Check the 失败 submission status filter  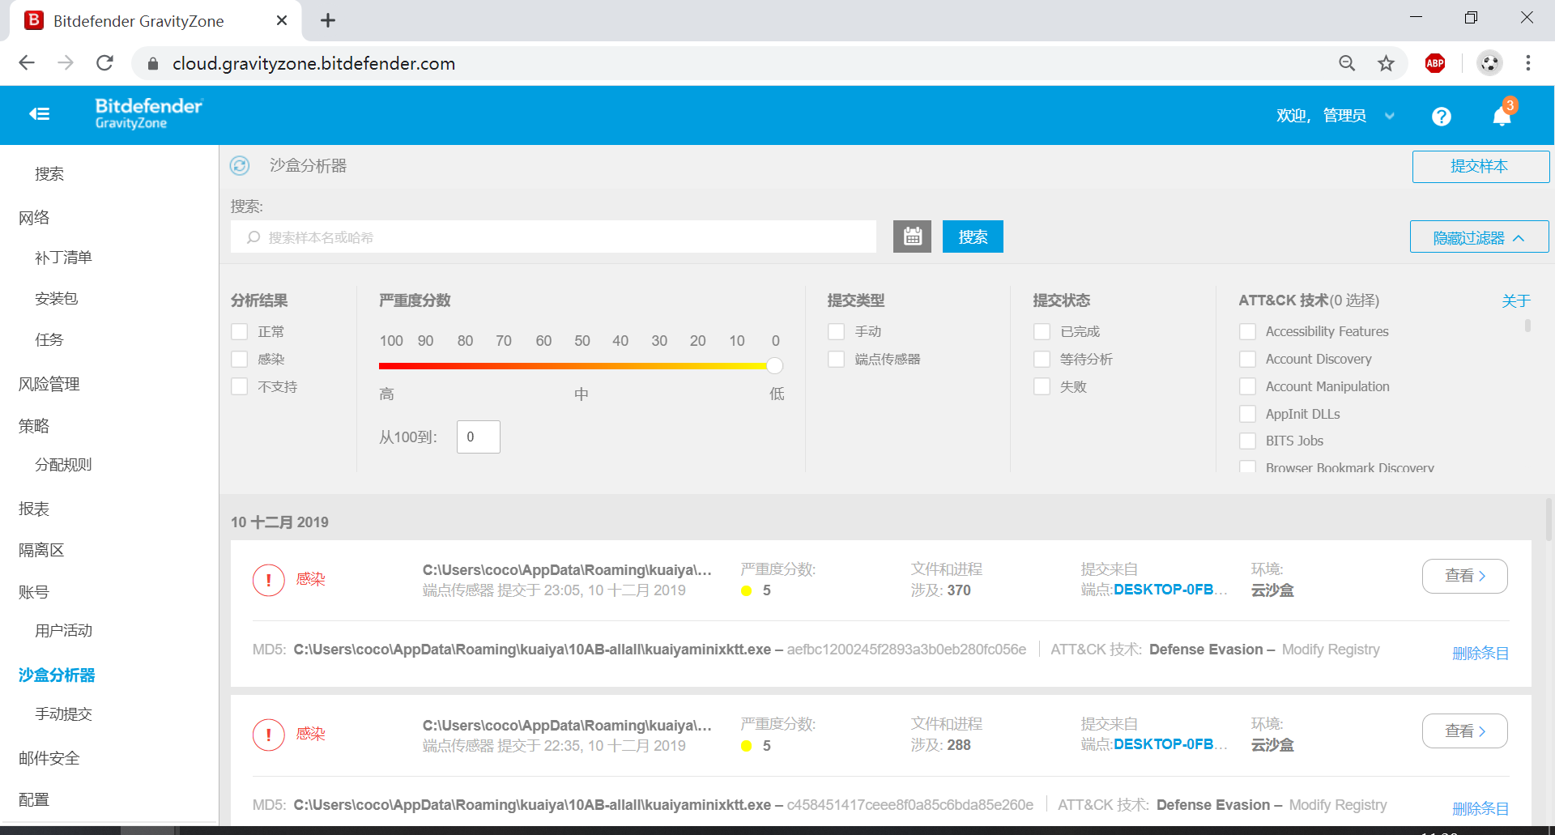1042,387
